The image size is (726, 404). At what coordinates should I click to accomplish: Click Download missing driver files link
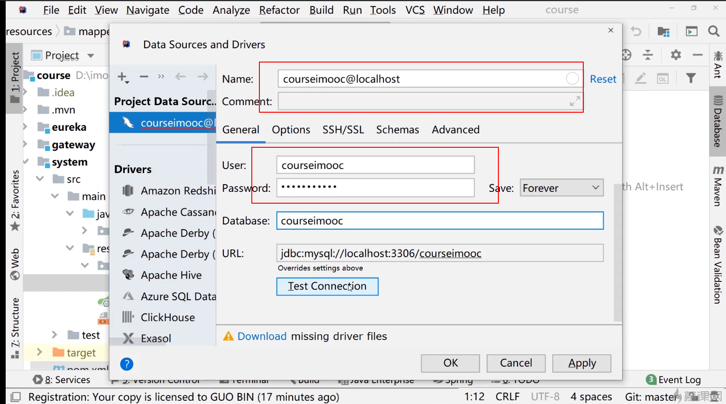[x=262, y=336]
